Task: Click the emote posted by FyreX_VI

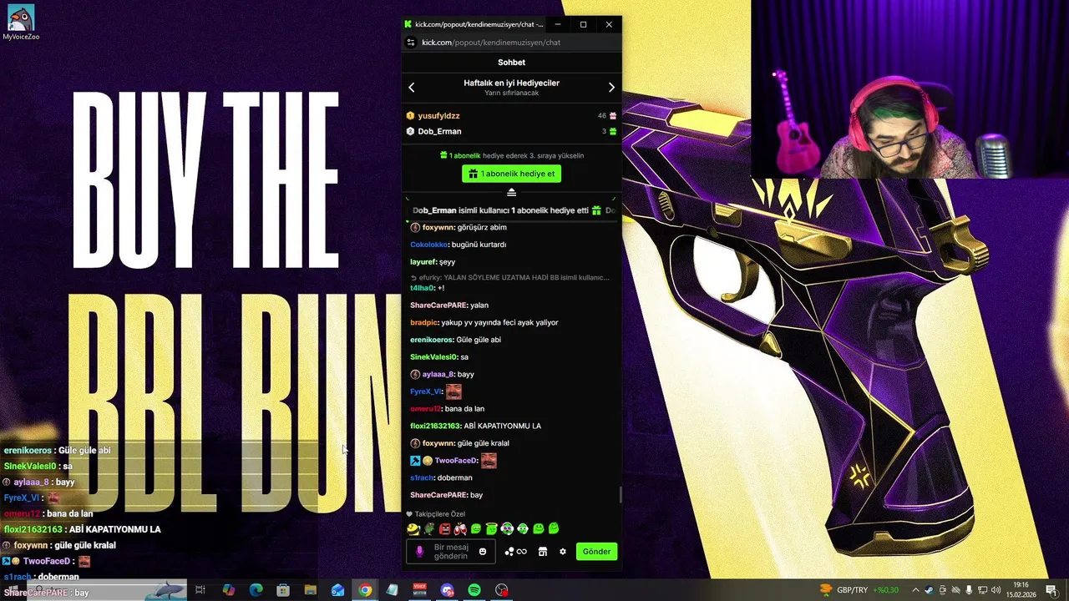Action: [453, 391]
